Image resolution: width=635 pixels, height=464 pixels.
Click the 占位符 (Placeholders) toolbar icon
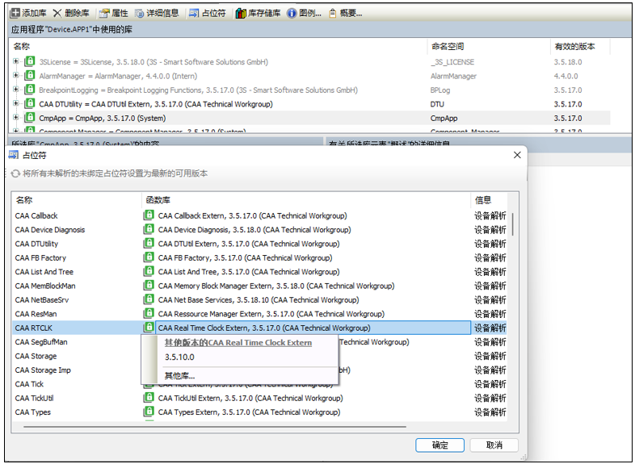click(194, 13)
